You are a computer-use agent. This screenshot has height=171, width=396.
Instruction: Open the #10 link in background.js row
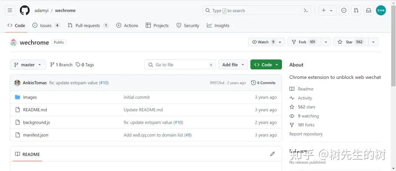pos(179,123)
